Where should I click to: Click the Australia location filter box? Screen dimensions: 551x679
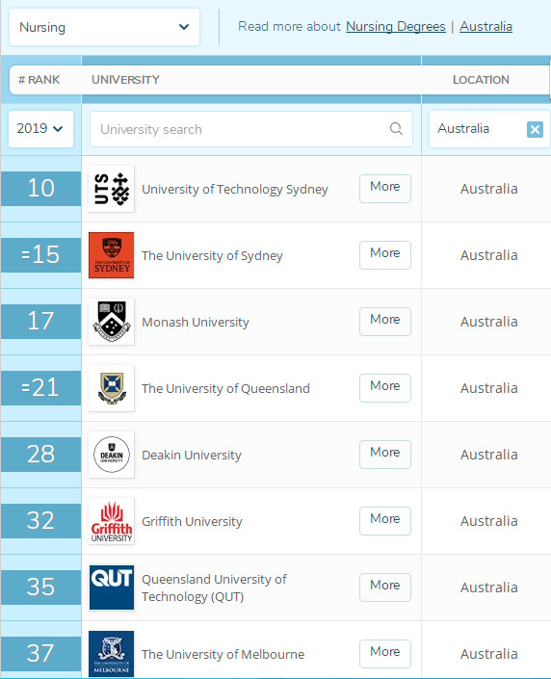point(489,129)
